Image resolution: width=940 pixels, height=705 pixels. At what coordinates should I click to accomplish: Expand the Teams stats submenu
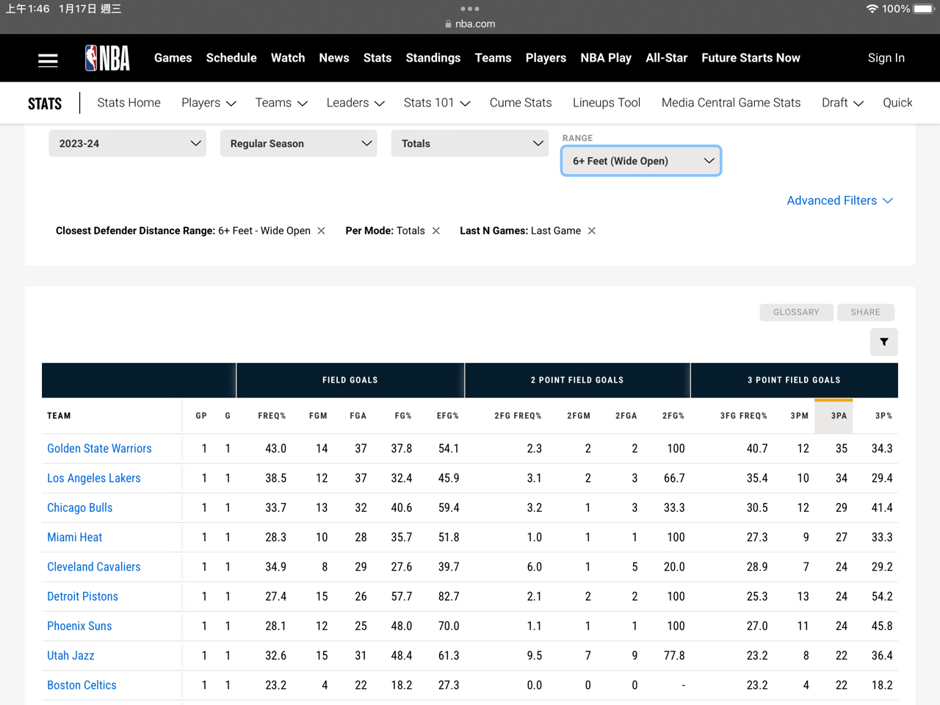[x=281, y=103]
